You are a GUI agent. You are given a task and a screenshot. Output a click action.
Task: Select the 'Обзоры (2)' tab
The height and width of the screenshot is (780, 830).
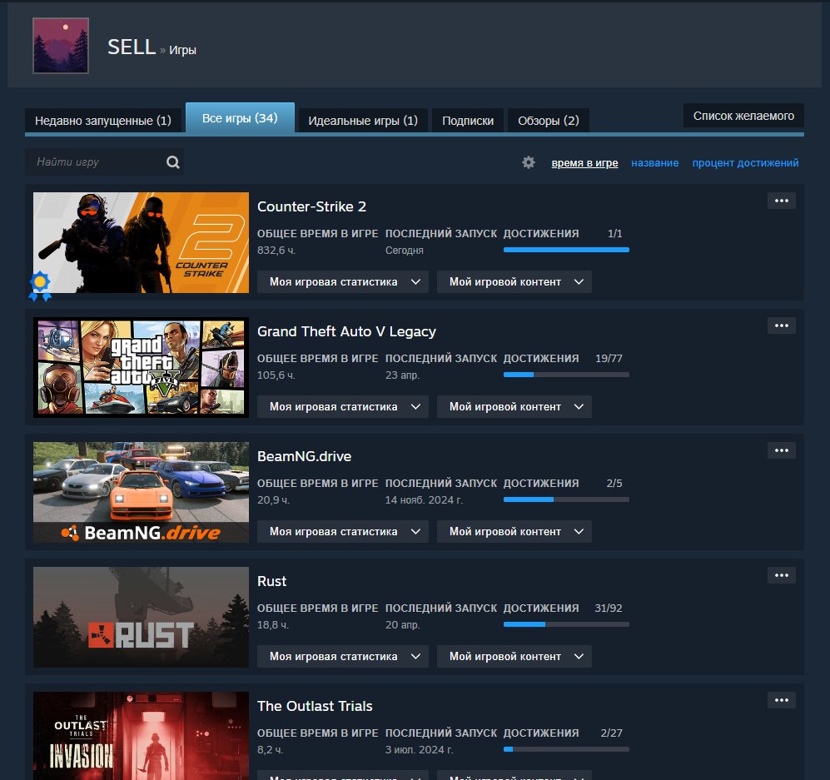click(x=548, y=121)
